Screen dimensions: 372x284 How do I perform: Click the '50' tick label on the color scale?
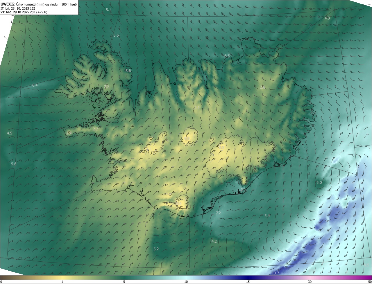point(369,282)
